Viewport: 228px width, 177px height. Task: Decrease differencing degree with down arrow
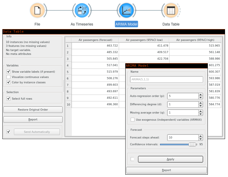[x=200, y=106]
